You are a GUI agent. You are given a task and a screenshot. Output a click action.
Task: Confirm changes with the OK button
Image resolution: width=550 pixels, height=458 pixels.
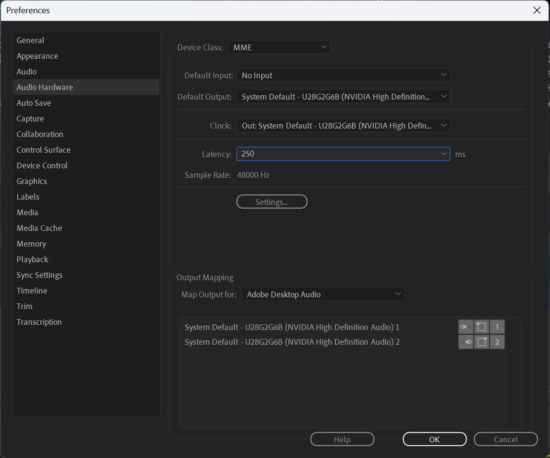coord(434,439)
